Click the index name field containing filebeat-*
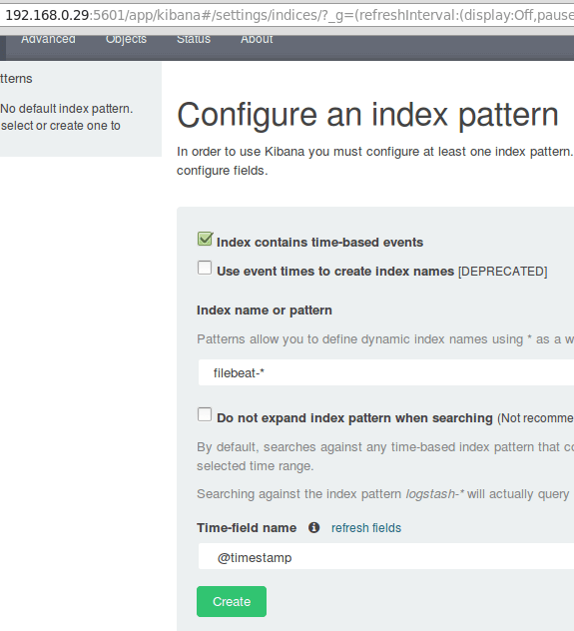Viewport: 574px width, 631px height. click(x=386, y=372)
